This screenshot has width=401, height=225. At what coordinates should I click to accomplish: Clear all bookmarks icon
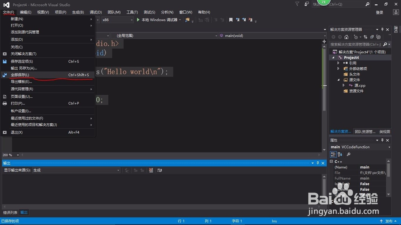click(x=250, y=20)
